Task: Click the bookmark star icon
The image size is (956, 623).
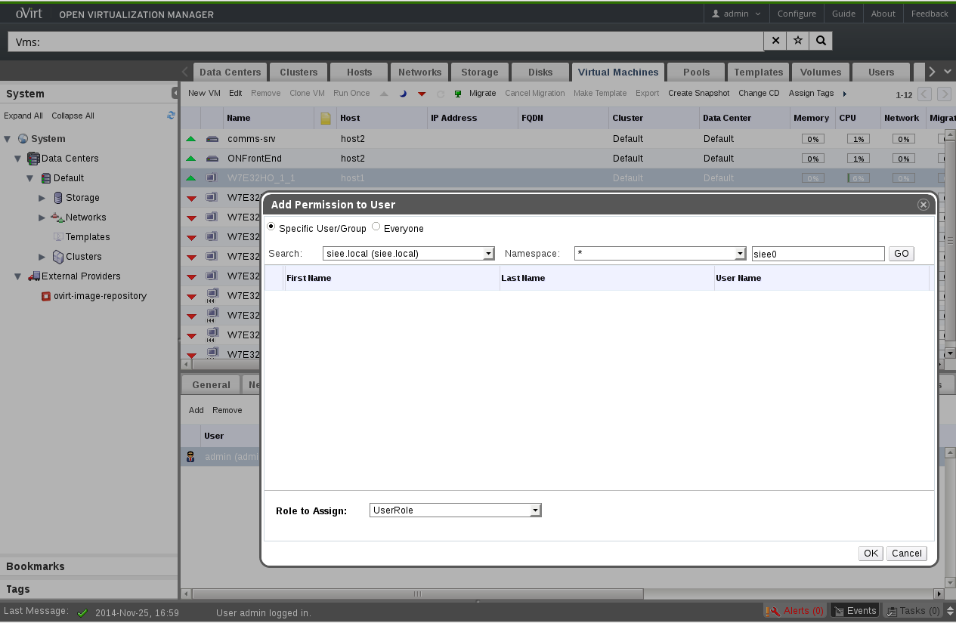Action: [797, 42]
